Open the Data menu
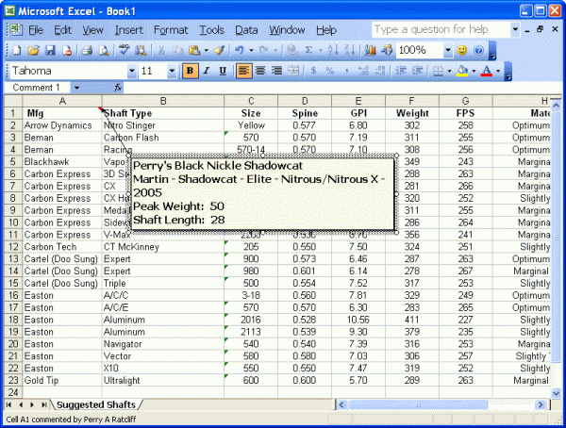The width and height of the screenshot is (566, 428). 246,30
